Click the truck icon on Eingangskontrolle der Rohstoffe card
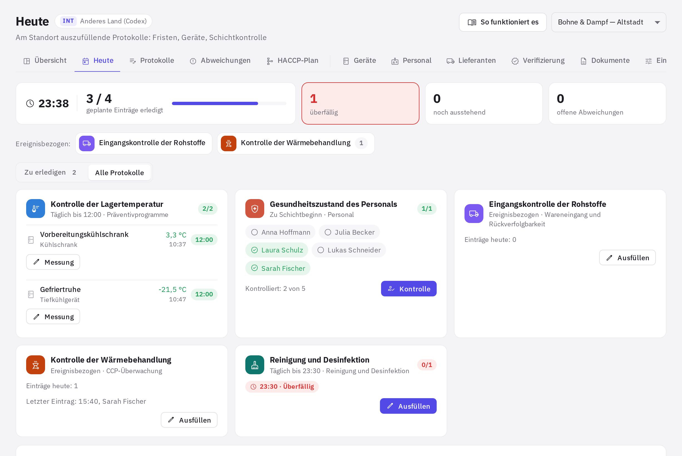Image resolution: width=682 pixels, height=456 pixels. (474, 214)
